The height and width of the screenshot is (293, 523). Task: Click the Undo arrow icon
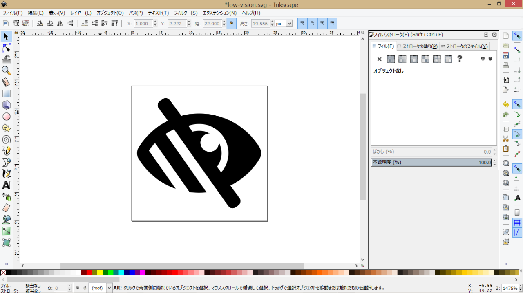pyautogui.click(x=506, y=104)
